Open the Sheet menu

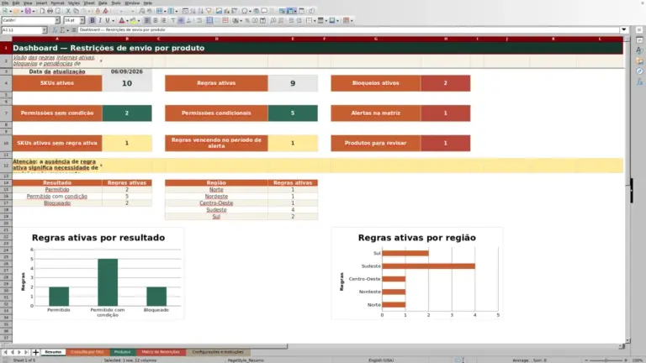click(89, 3)
